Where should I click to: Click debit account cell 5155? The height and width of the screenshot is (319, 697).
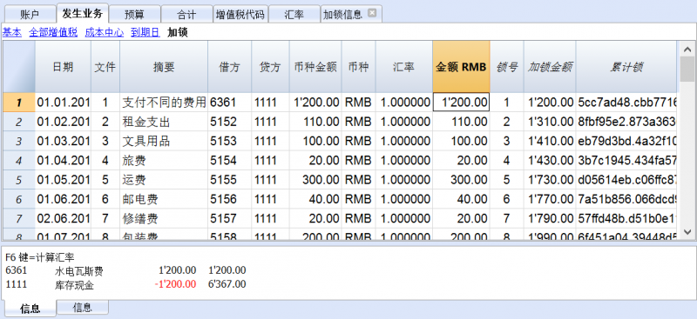(x=229, y=180)
